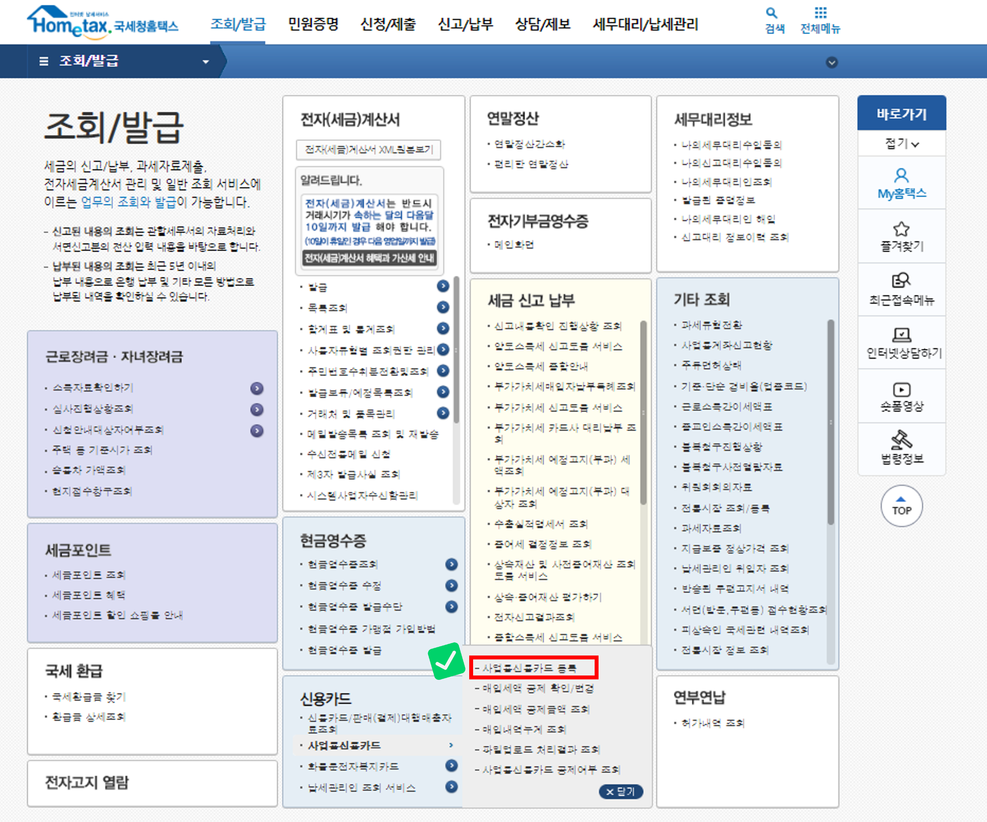Open 최근접속메뉴 icon
Screen dimensions: 987x822
coord(901,281)
